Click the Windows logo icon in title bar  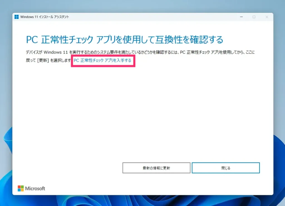(17, 17)
